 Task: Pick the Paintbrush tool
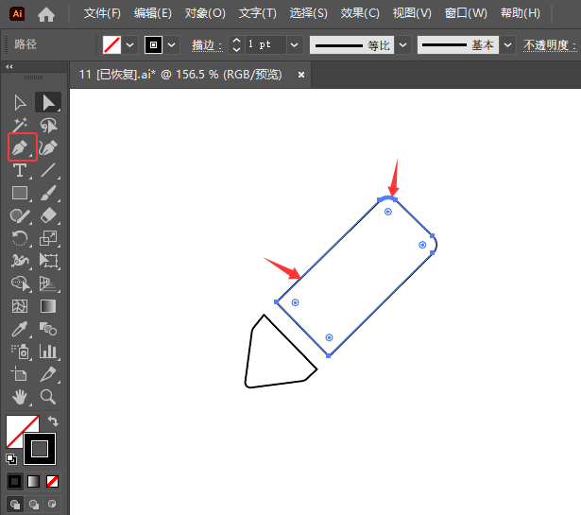[x=48, y=193]
